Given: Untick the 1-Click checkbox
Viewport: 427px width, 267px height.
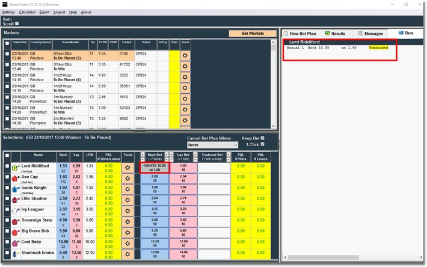Looking at the screenshot, I should [x=262, y=145].
